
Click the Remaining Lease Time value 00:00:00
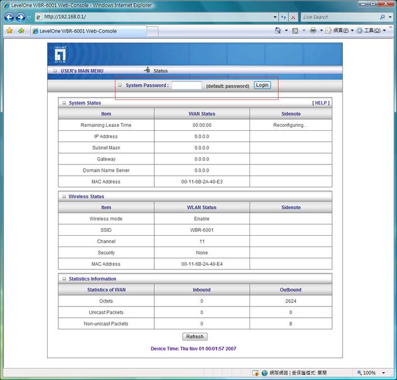click(202, 125)
